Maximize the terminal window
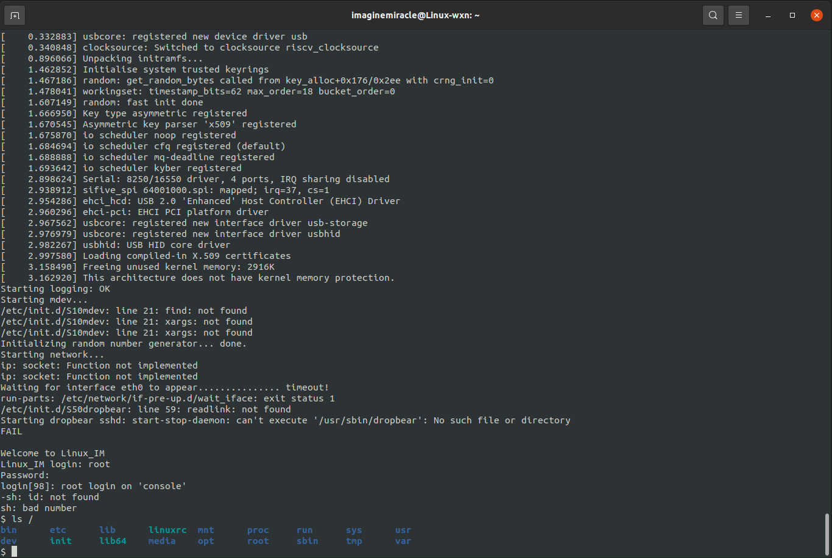Image resolution: width=832 pixels, height=558 pixels. (x=792, y=15)
